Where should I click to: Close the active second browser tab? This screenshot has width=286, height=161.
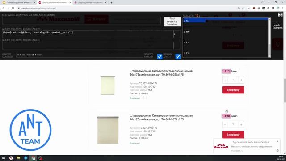70,3
